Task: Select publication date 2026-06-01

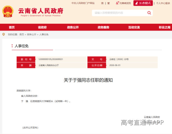Action: tap(115, 65)
